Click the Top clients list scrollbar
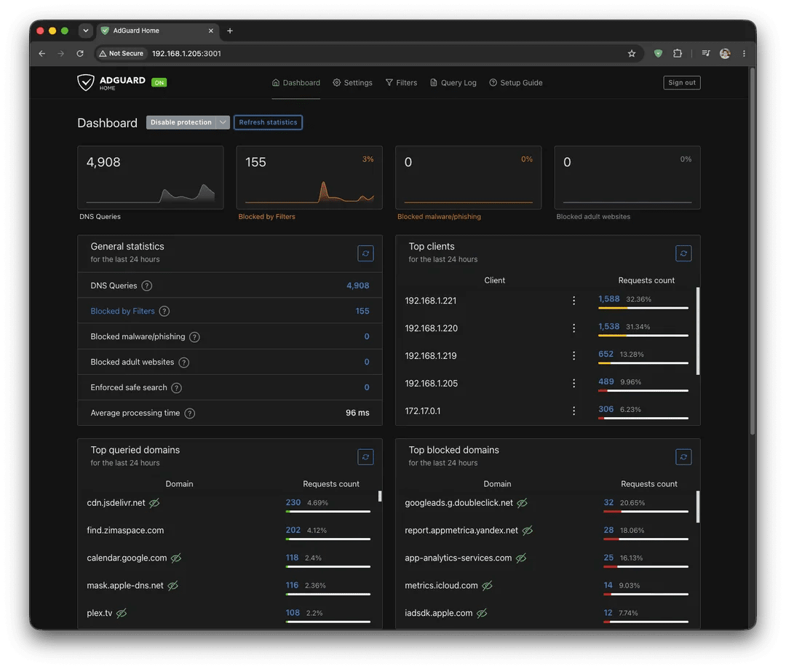 [698, 331]
